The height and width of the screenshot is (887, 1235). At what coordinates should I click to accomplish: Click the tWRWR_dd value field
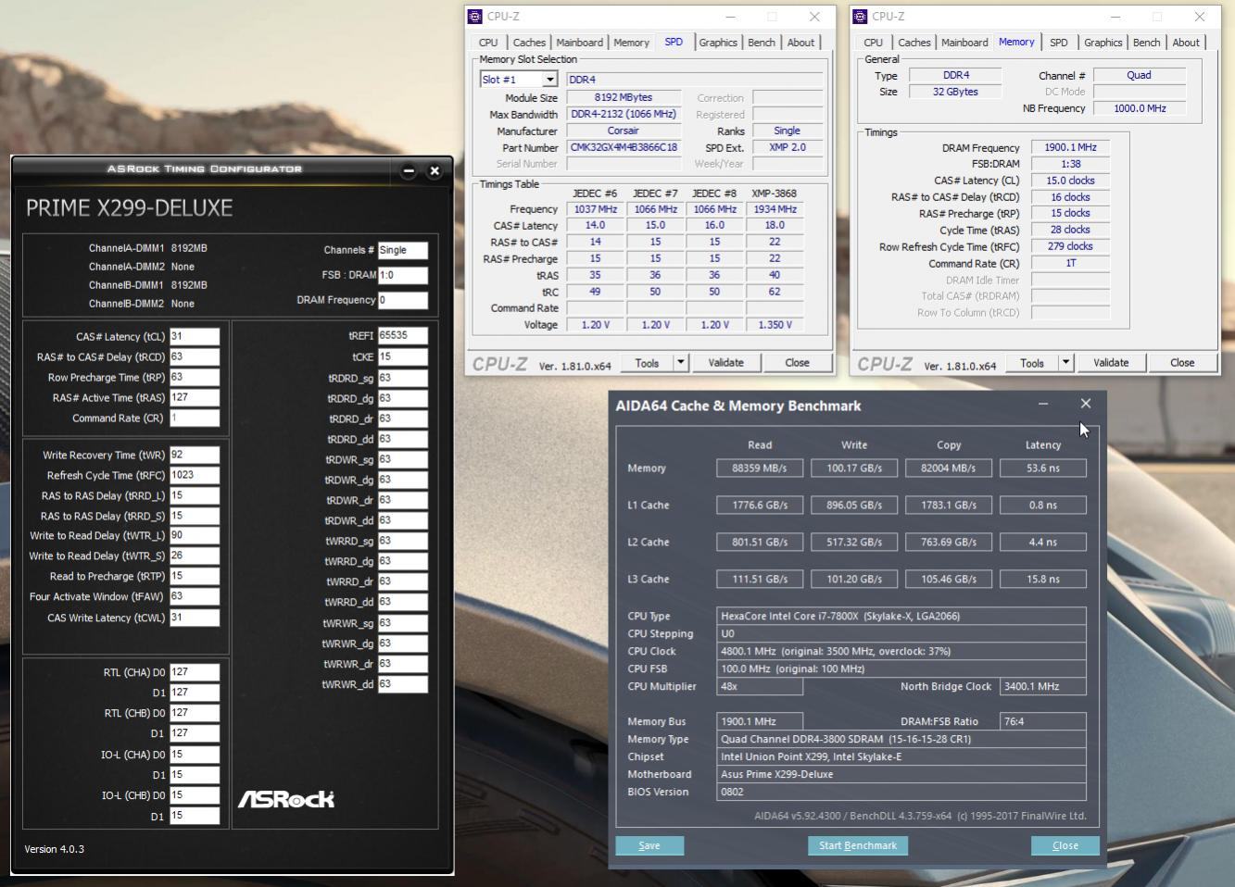[403, 684]
